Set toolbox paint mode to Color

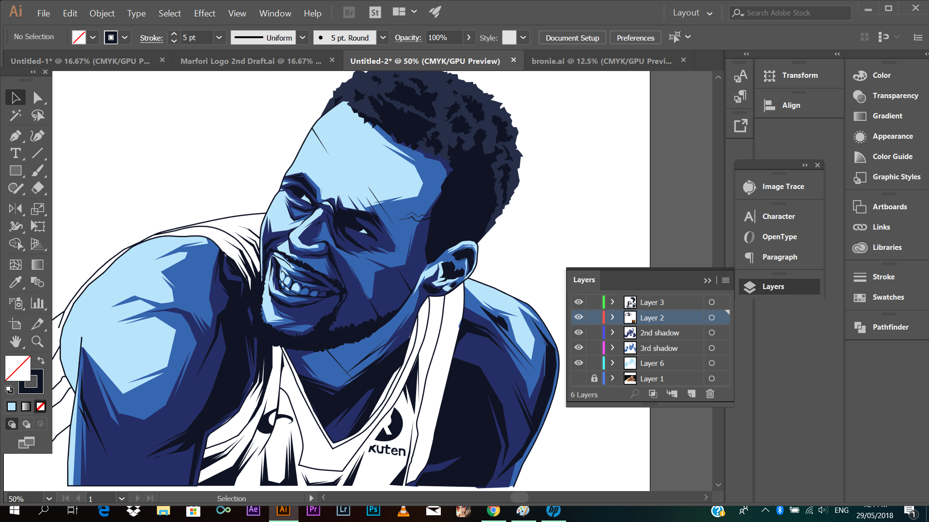click(12, 407)
